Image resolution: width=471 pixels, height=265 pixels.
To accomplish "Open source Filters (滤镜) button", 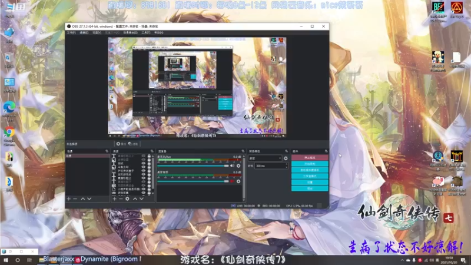I will 133,144.
